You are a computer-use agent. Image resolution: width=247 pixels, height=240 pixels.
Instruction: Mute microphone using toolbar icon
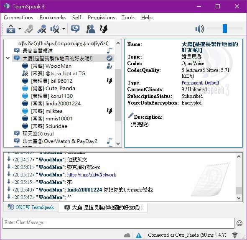[42, 29]
